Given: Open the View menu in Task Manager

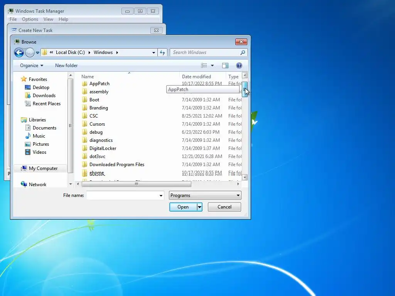Looking at the screenshot, I should tap(48, 19).
